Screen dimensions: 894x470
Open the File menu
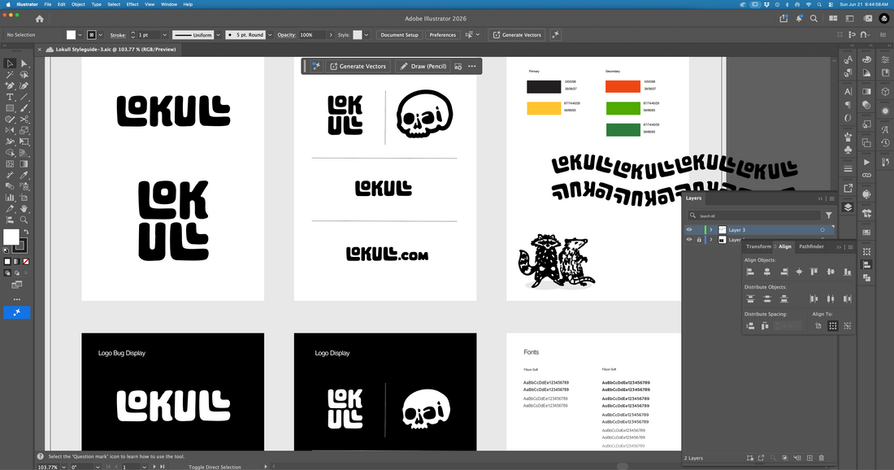pyautogui.click(x=48, y=4)
